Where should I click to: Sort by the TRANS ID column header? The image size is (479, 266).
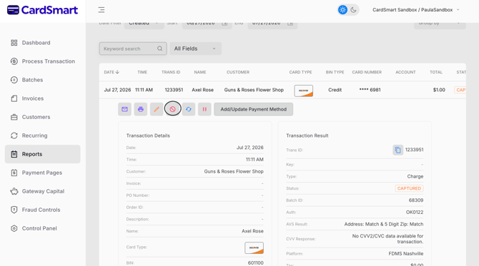point(171,72)
